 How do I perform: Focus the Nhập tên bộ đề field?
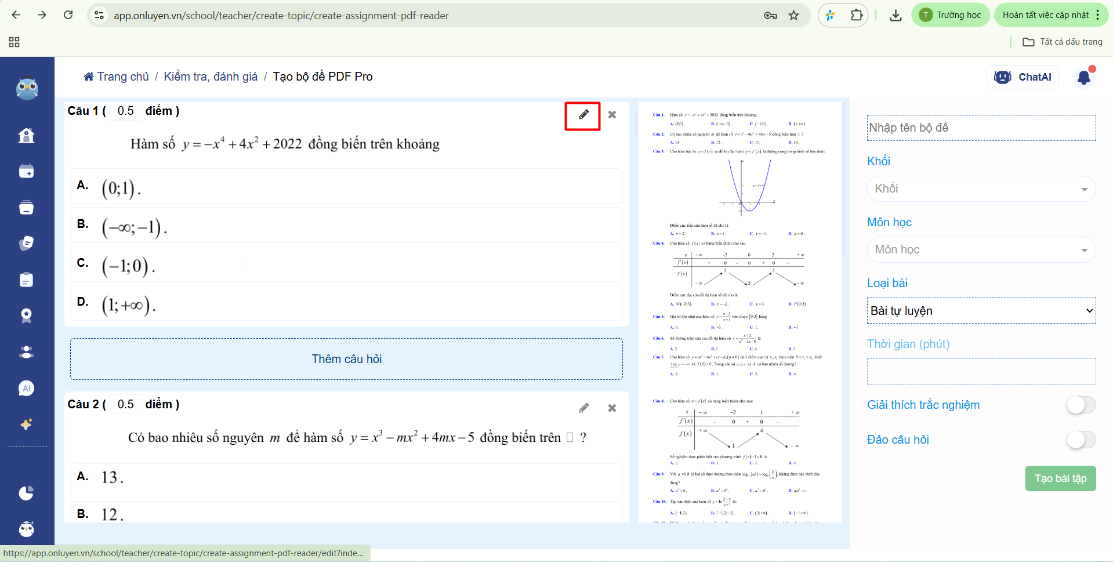[x=981, y=128]
